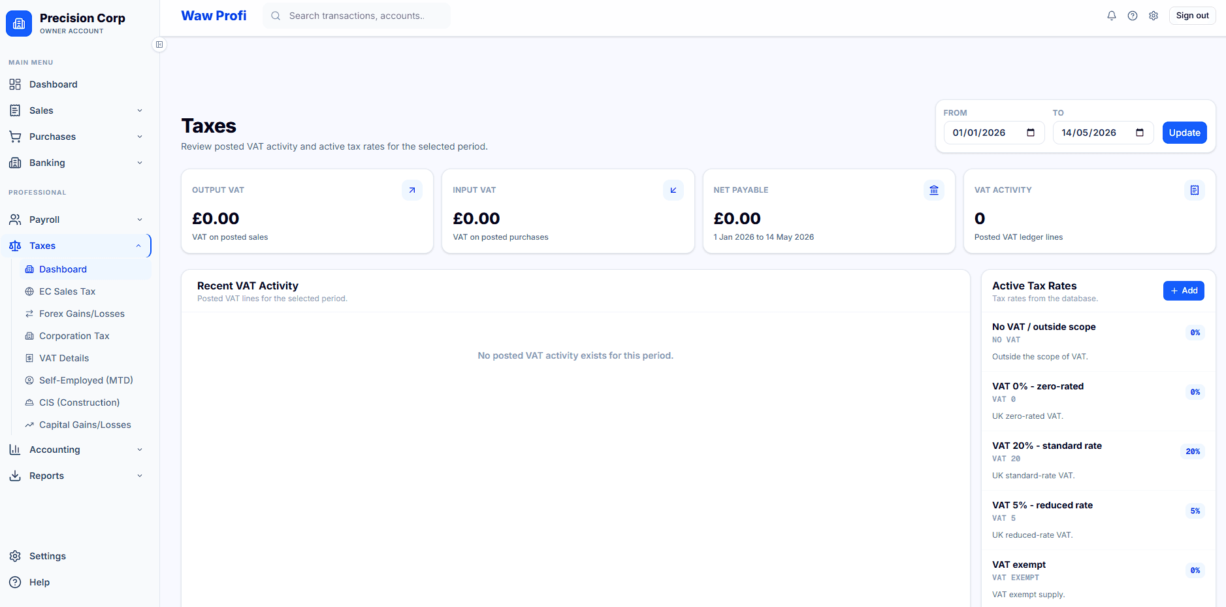Viewport: 1226px width, 607px height.
Task: Expand the Purchases menu chevron
Action: (140, 137)
